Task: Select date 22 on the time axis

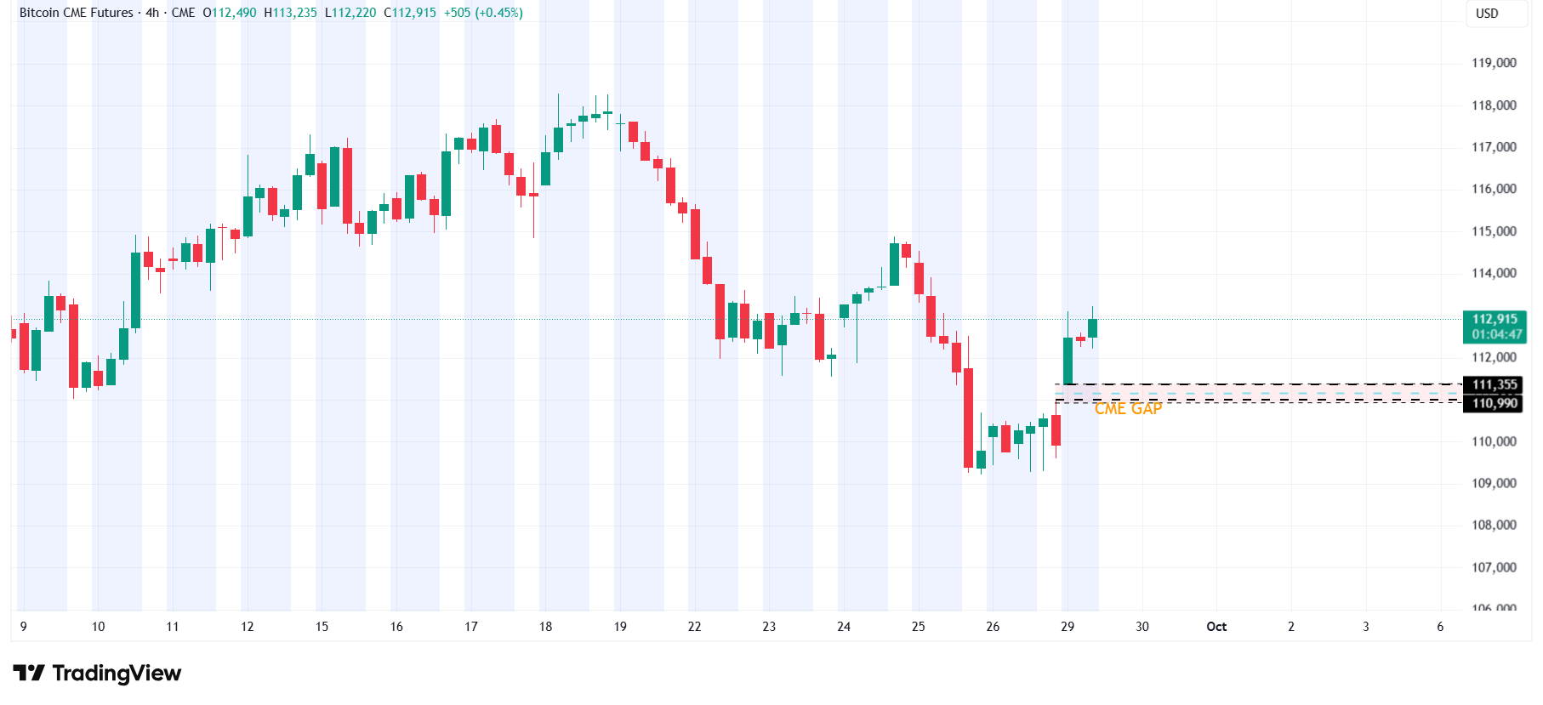Action: pyautogui.click(x=694, y=627)
